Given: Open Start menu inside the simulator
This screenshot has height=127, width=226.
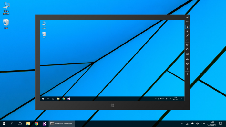Looking at the screenshot, I should (43, 99).
